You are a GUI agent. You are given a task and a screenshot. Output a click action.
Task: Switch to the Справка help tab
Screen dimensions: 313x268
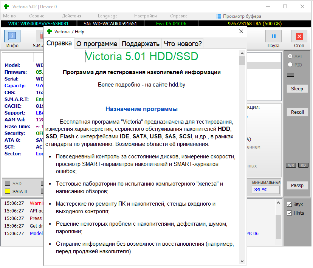(59, 43)
